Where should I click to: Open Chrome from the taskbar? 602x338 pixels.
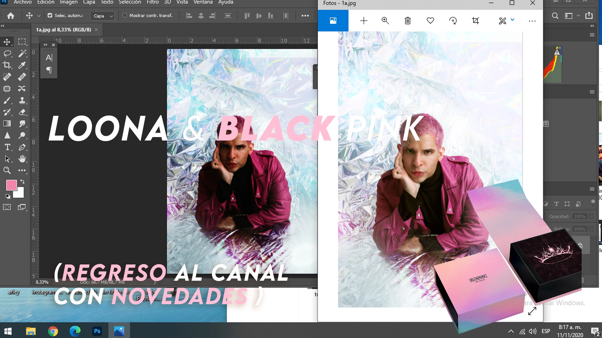53,331
